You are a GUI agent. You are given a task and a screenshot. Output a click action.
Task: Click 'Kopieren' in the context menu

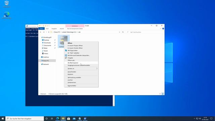(70, 74)
